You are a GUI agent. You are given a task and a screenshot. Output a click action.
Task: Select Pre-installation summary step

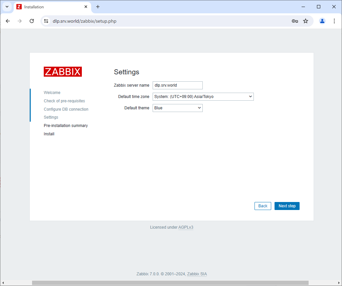pos(66,126)
